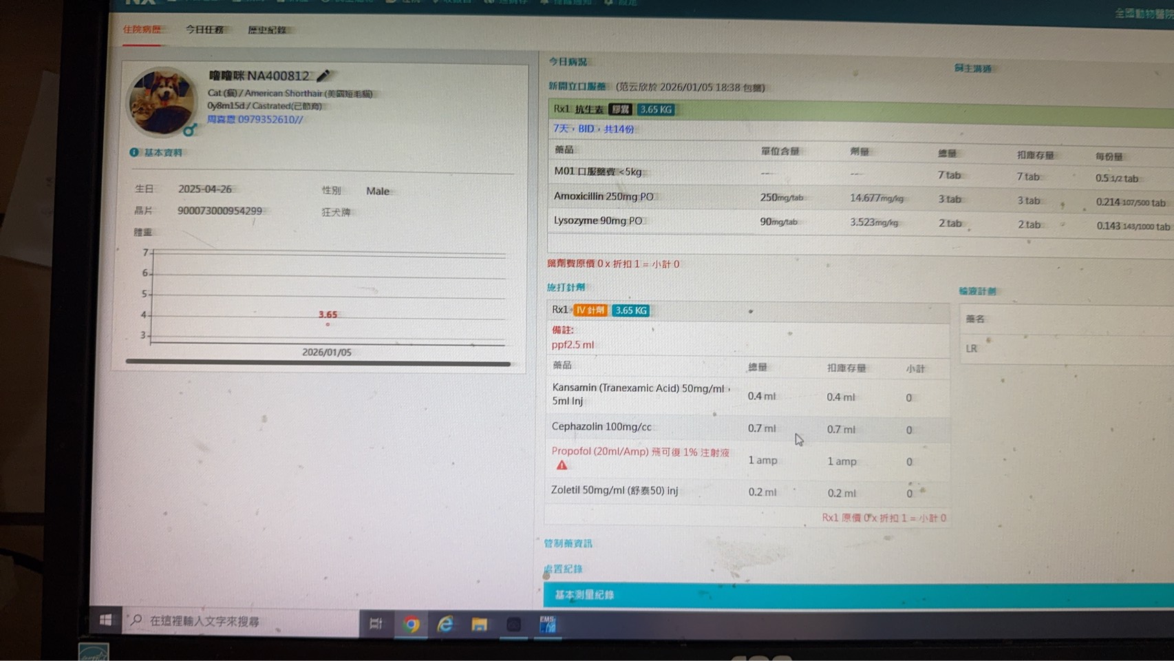Screen dimensions: 1174x661
Task: Expand the 處置紀錄 section
Action: point(564,569)
